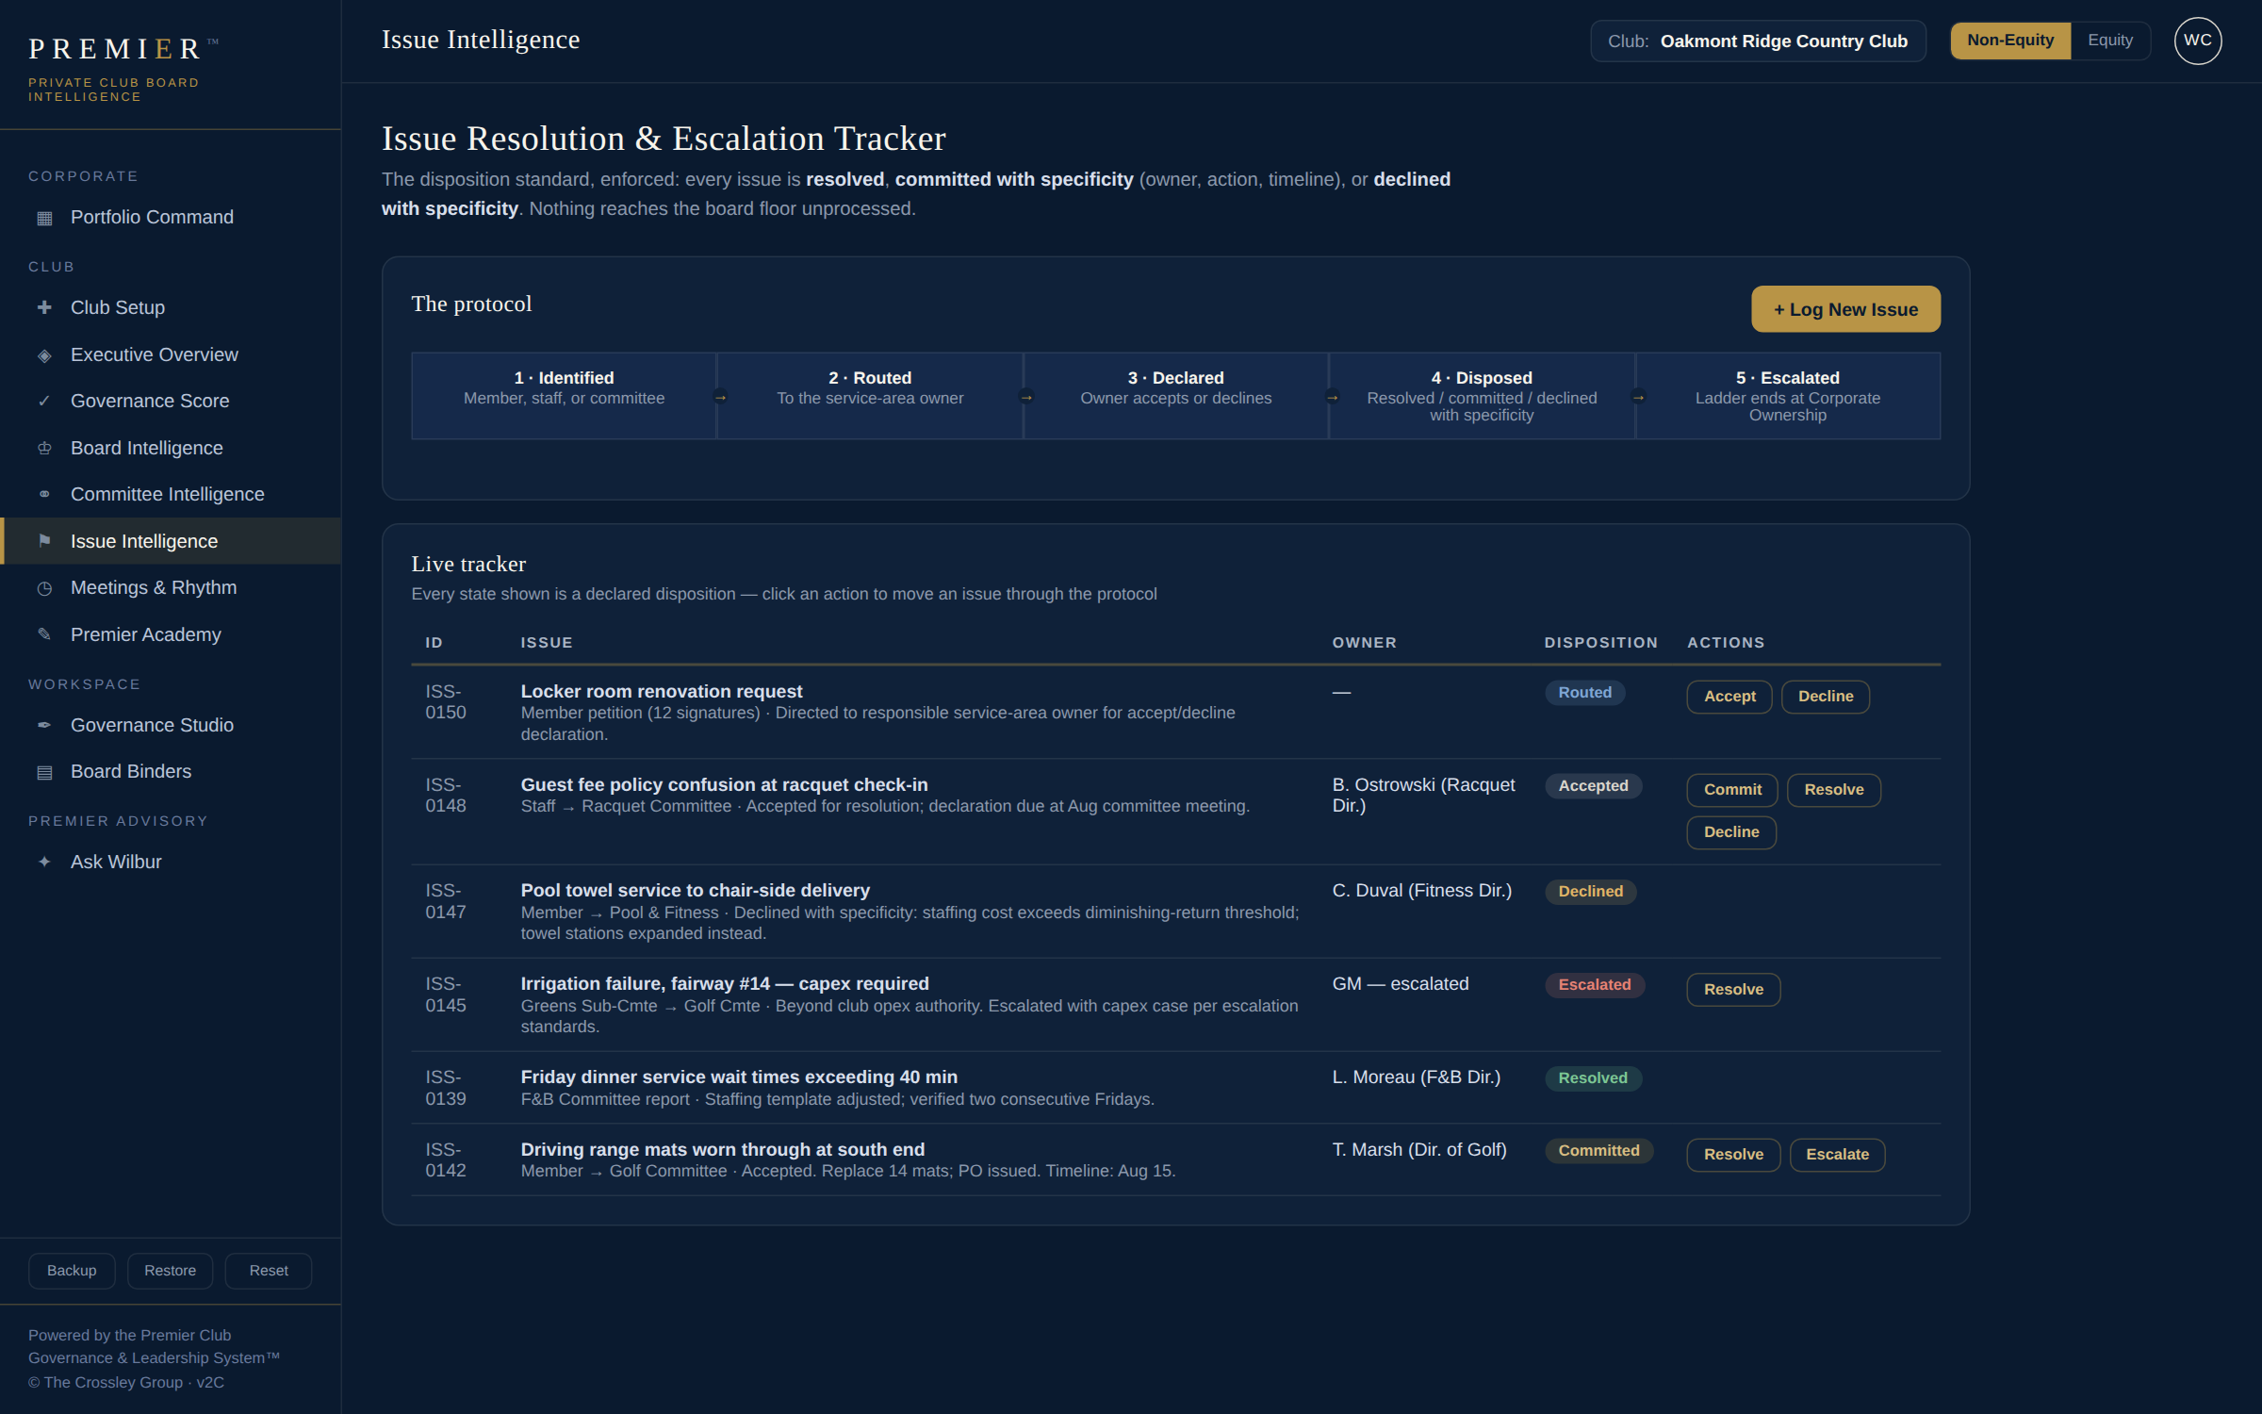Viewport: 2262px width, 1414px height.
Task: Resolve the irrigation failure fairway #14 issue
Action: click(x=1733, y=990)
